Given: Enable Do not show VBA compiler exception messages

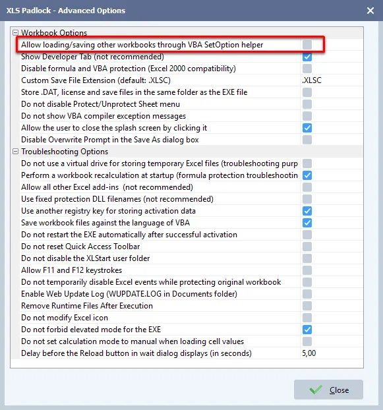Looking at the screenshot, I should (x=307, y=116).
